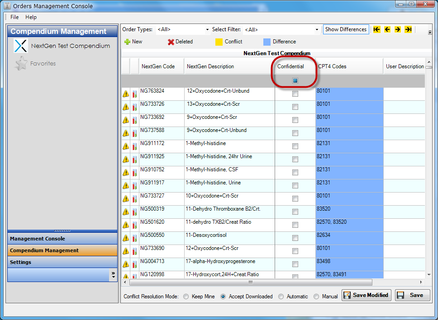Click the red X Deleted legend icon
438x320 pixels.
(171, 42)
